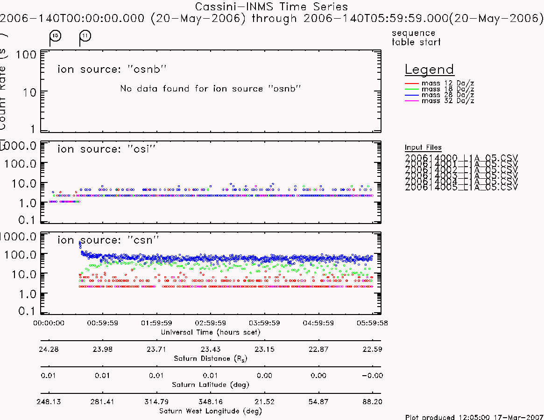Click the Saturn distance value 22.59

(x=372, y=349)
